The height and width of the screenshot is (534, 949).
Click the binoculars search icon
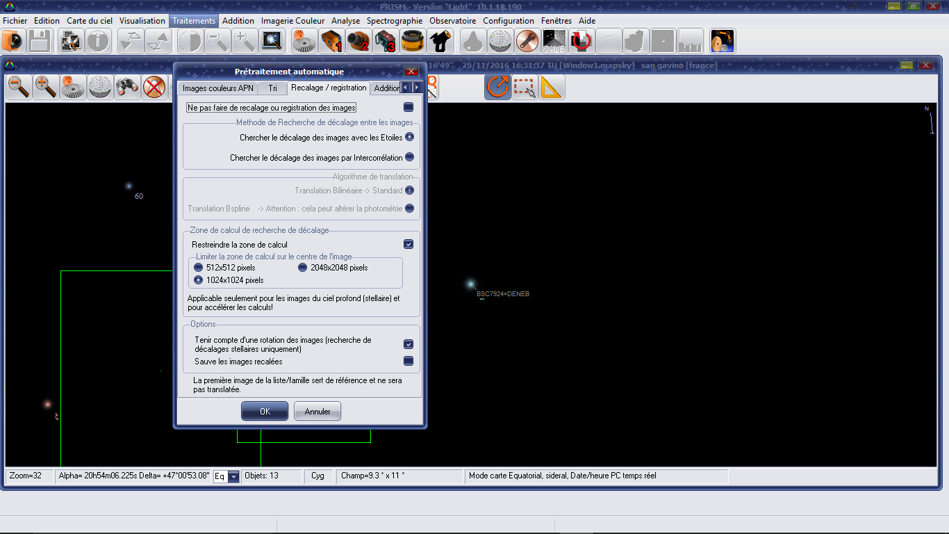(127, 88)
